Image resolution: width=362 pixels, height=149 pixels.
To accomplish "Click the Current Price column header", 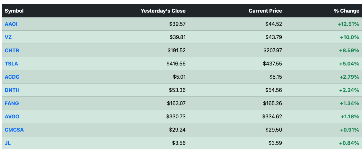I will 265,11.
